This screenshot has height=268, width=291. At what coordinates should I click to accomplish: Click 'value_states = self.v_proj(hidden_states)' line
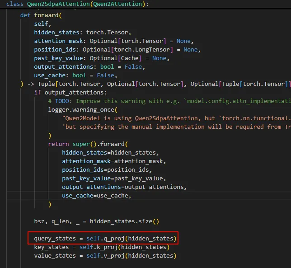point(105,256)
